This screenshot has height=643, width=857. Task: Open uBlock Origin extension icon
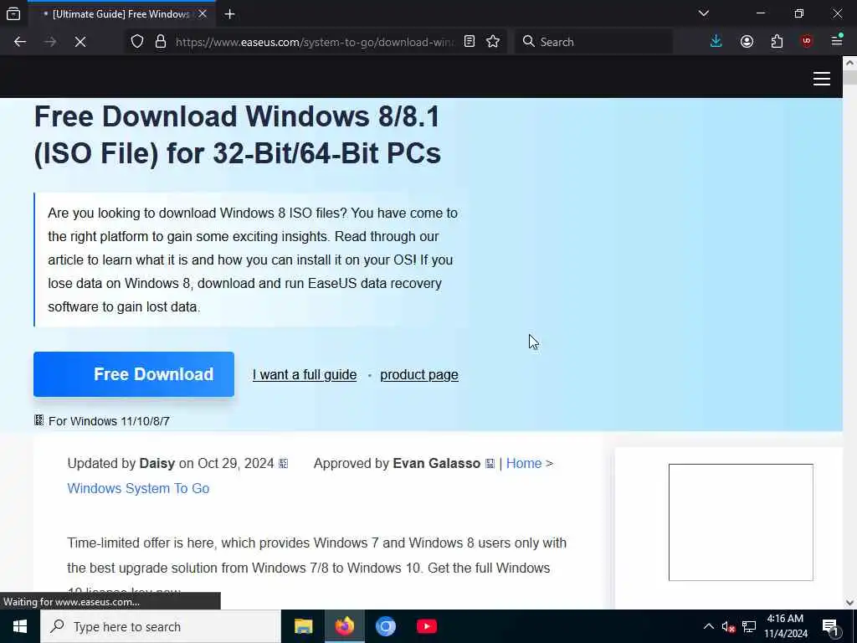point(807,42)
